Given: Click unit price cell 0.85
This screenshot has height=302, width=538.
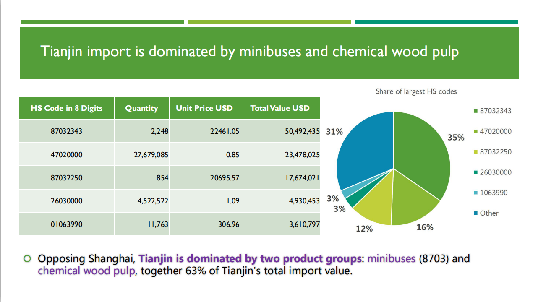Looking at the screenshot, I should tap(204, 154).
